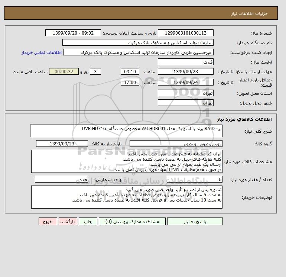Open مشاهده مدارک پیوستی (0) button
286x277 pixels.
pos(132,222)
